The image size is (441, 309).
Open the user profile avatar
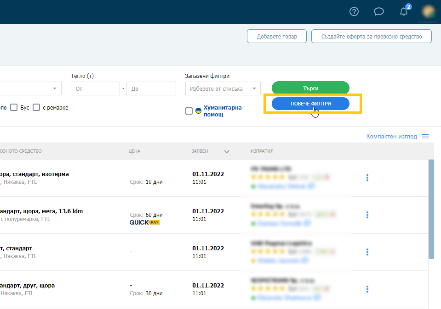tap(428, 11)
